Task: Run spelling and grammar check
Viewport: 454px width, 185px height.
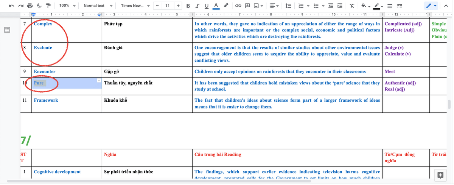Action: click(39, 6)
